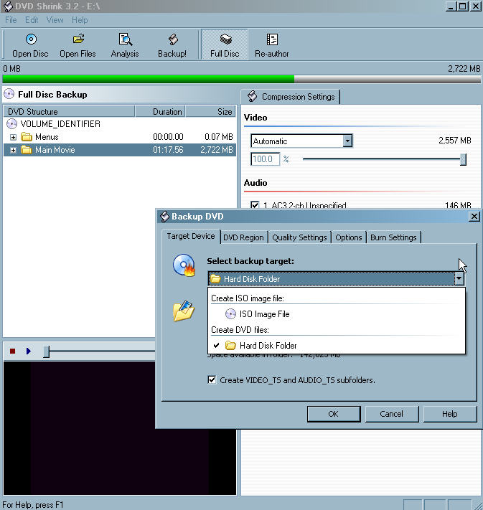This screenshot has height=510, width=483.
Task: Switch to the Burn Settings tab
Action: pyautogui.click(x=393, y=237)
